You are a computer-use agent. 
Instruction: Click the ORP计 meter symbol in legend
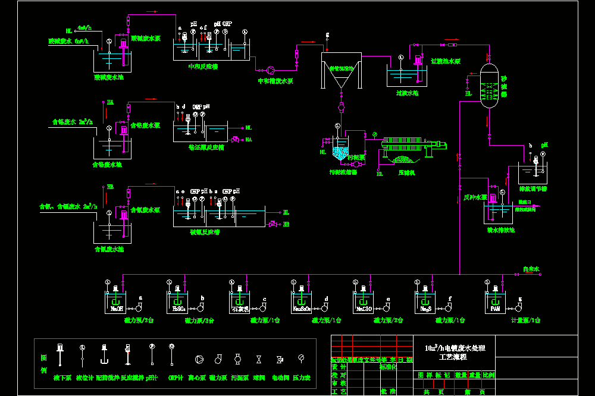(x=171, y=354)
